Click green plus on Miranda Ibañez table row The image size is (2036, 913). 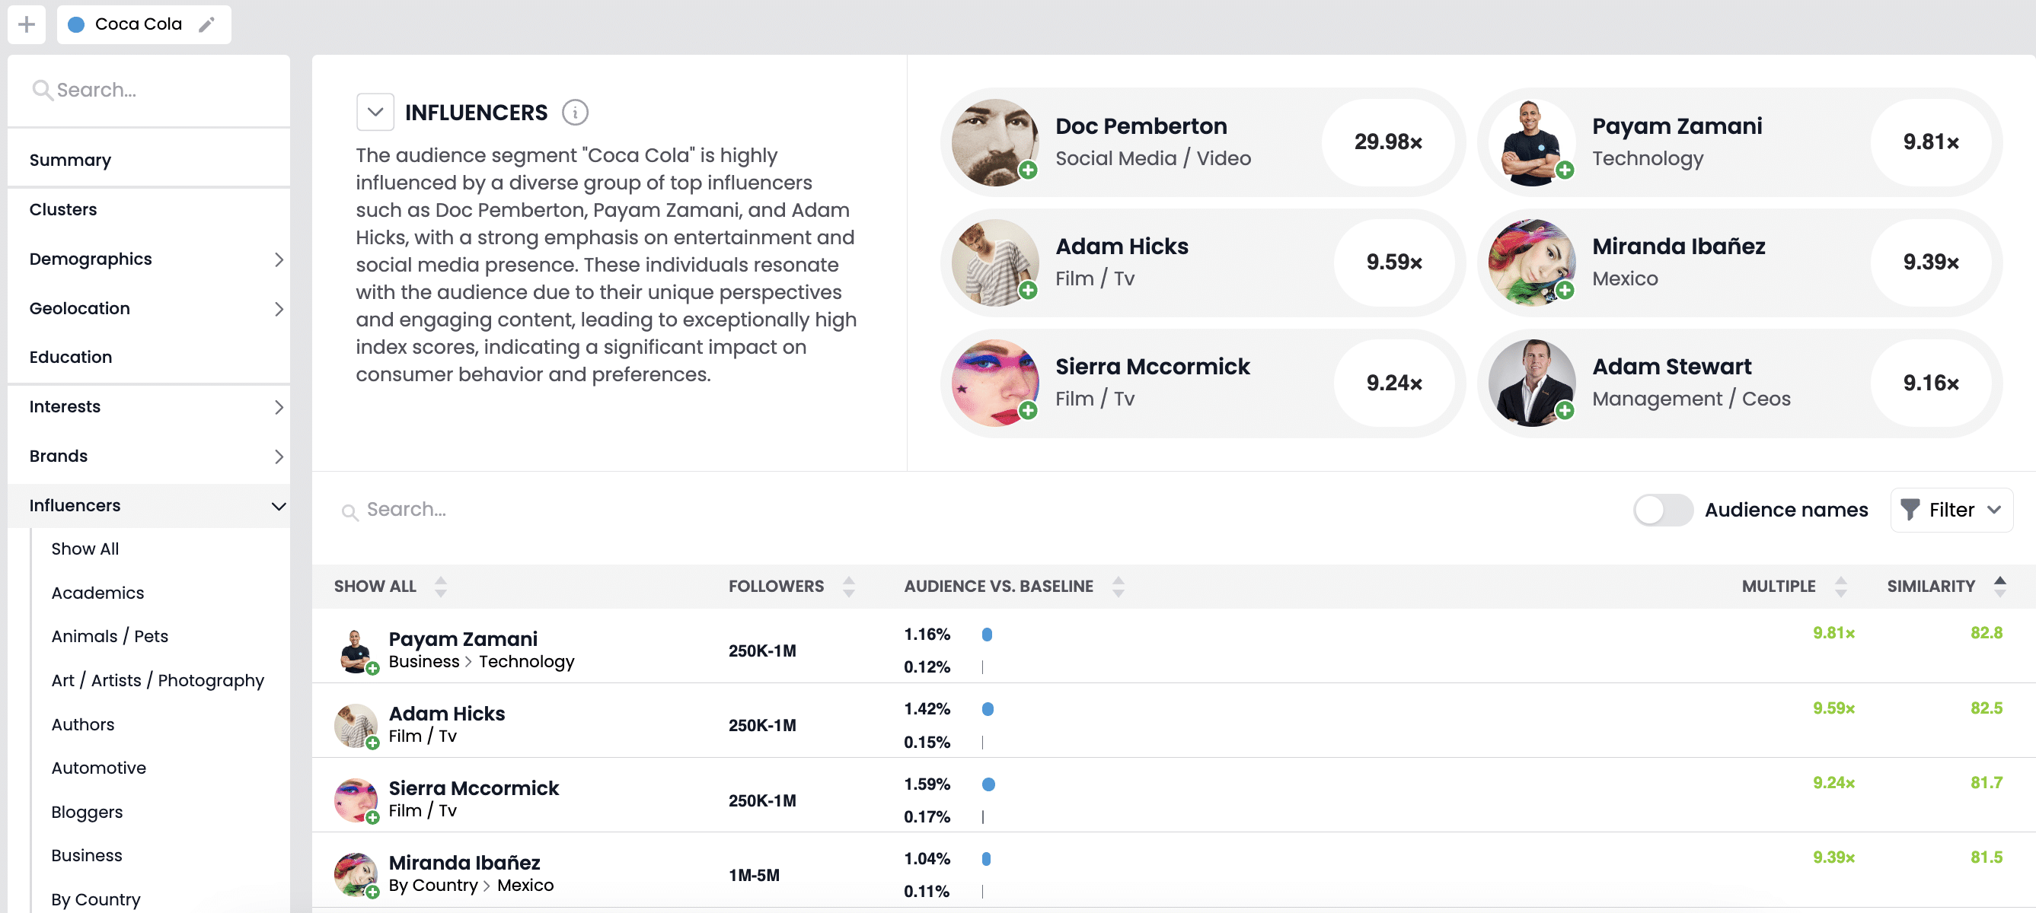[372, 892]
